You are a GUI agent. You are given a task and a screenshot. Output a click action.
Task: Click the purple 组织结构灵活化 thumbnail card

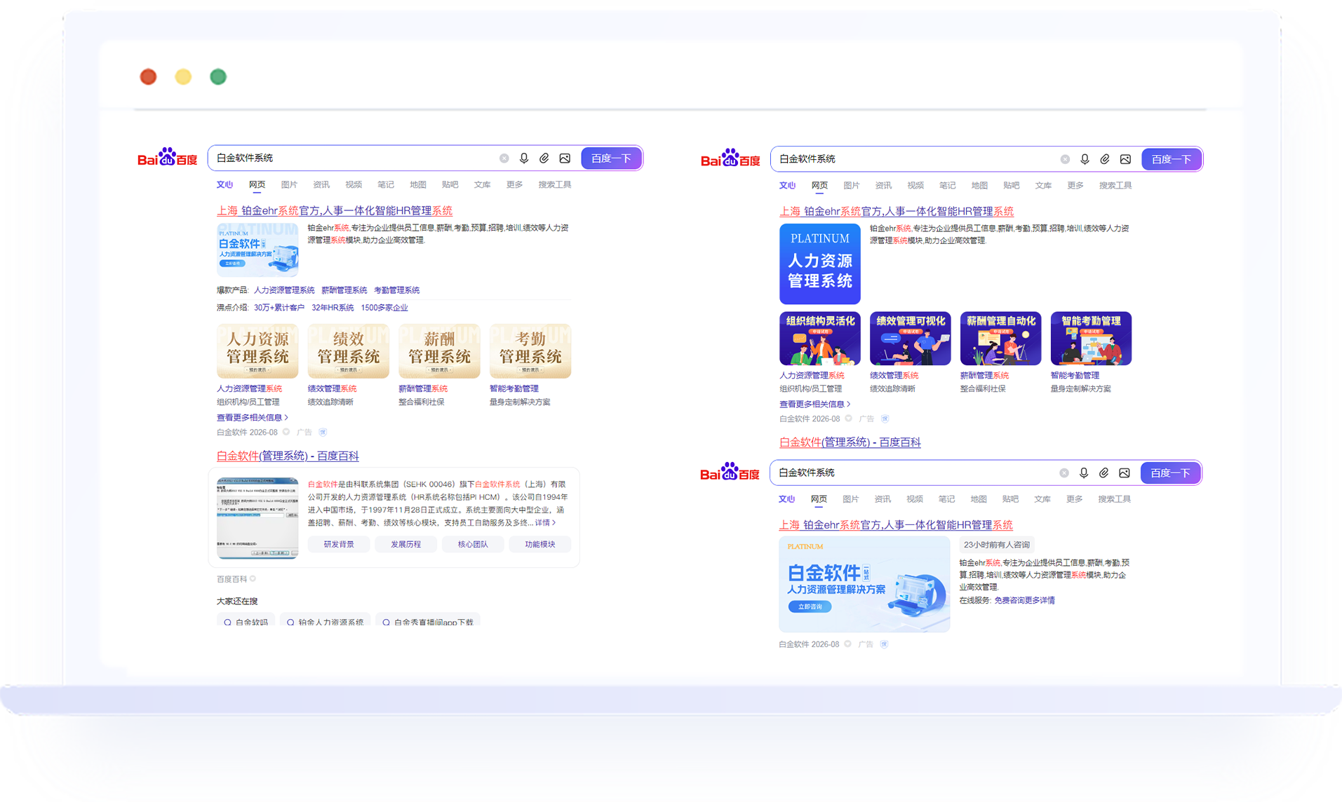click(x=820, y=339)
